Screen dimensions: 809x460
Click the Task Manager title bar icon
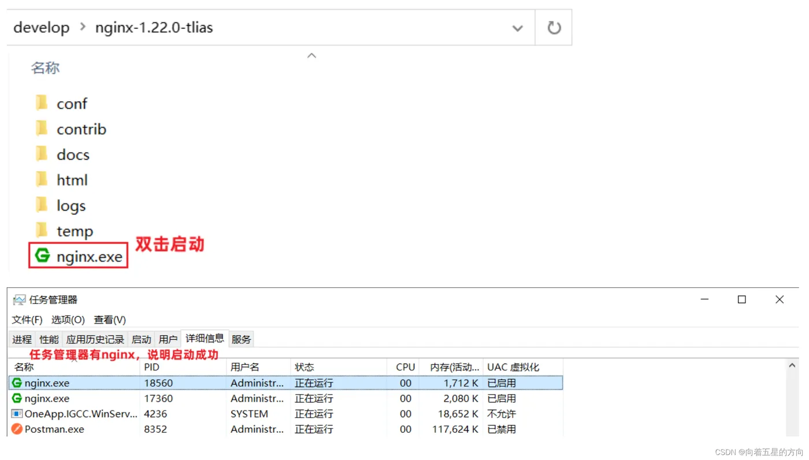point(20,299)
